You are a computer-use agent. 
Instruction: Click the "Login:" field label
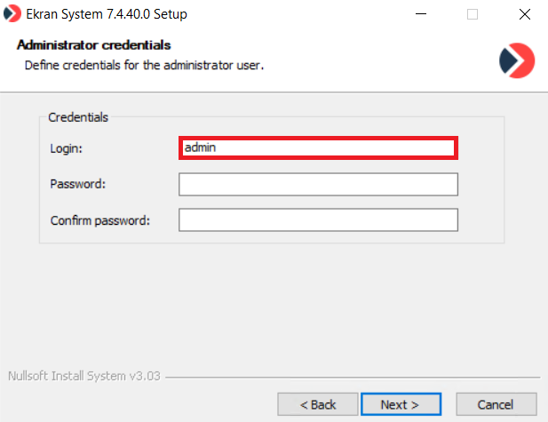(x=67, y=148)
